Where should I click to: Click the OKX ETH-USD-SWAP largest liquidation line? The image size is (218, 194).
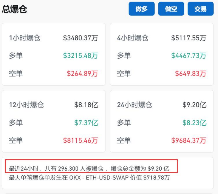[x=89, y=177]
